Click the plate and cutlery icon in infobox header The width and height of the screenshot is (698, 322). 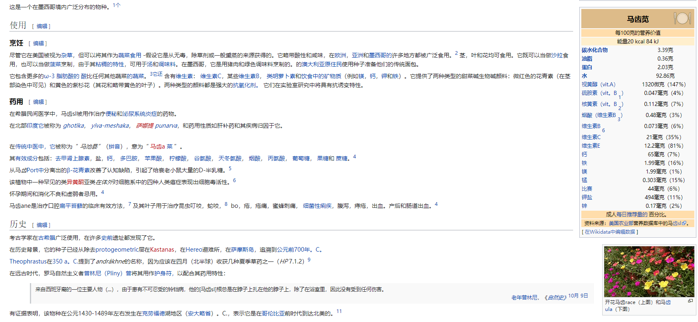tap(682, 18)
